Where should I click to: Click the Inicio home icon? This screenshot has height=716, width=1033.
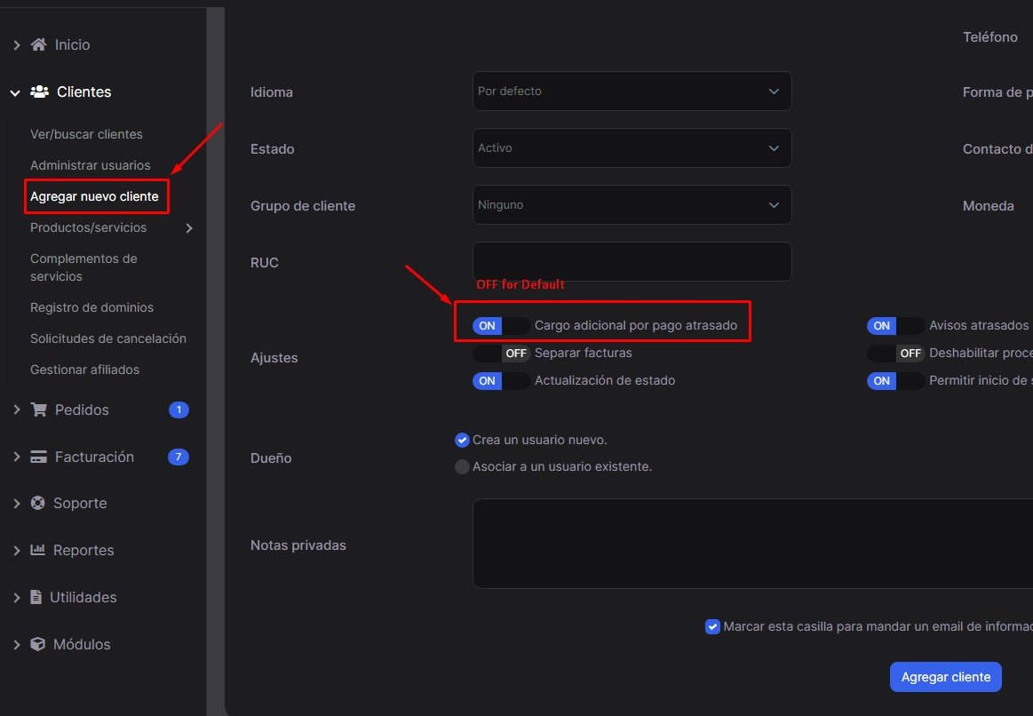(x=38, y=44)
